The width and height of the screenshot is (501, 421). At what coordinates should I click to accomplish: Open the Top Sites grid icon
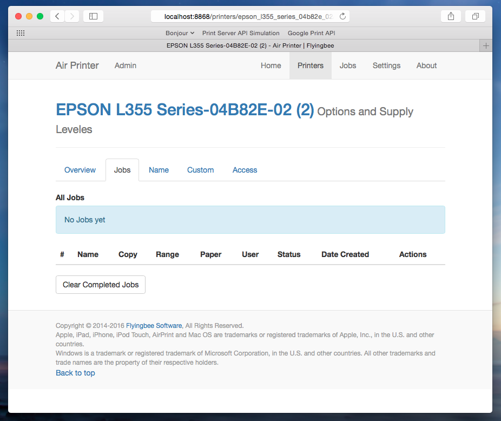21,33
